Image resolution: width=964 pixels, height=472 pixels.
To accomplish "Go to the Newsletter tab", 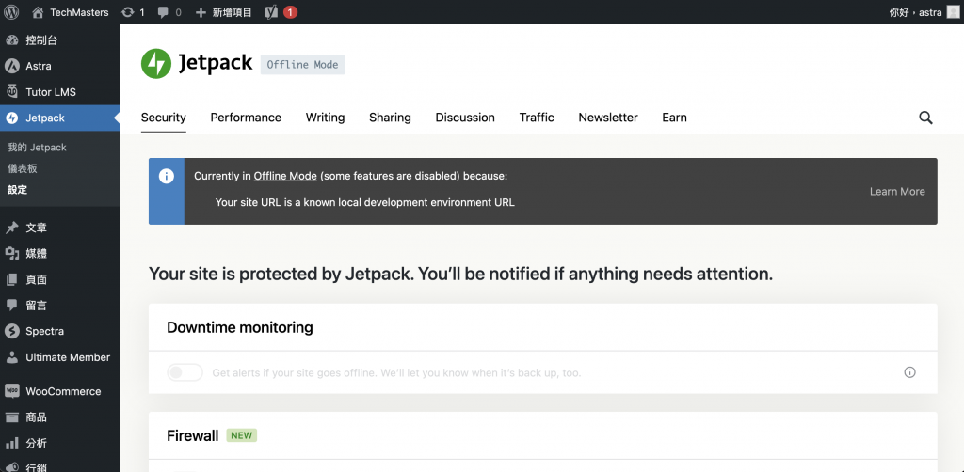I will point(608,118).
